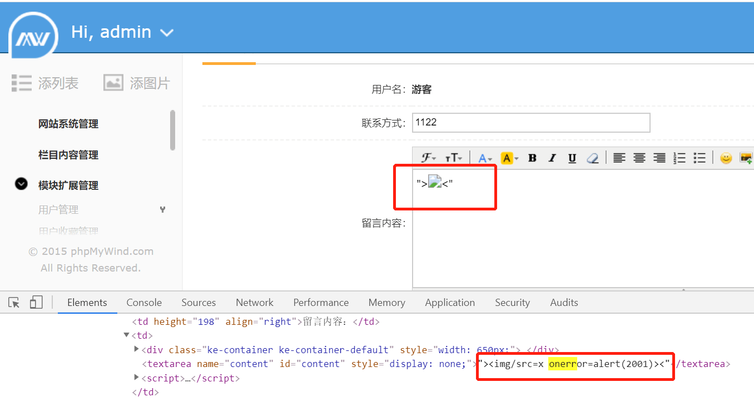Toggle the DevTools device toolbar icon

pyautogui.click(x=36, y=303)
